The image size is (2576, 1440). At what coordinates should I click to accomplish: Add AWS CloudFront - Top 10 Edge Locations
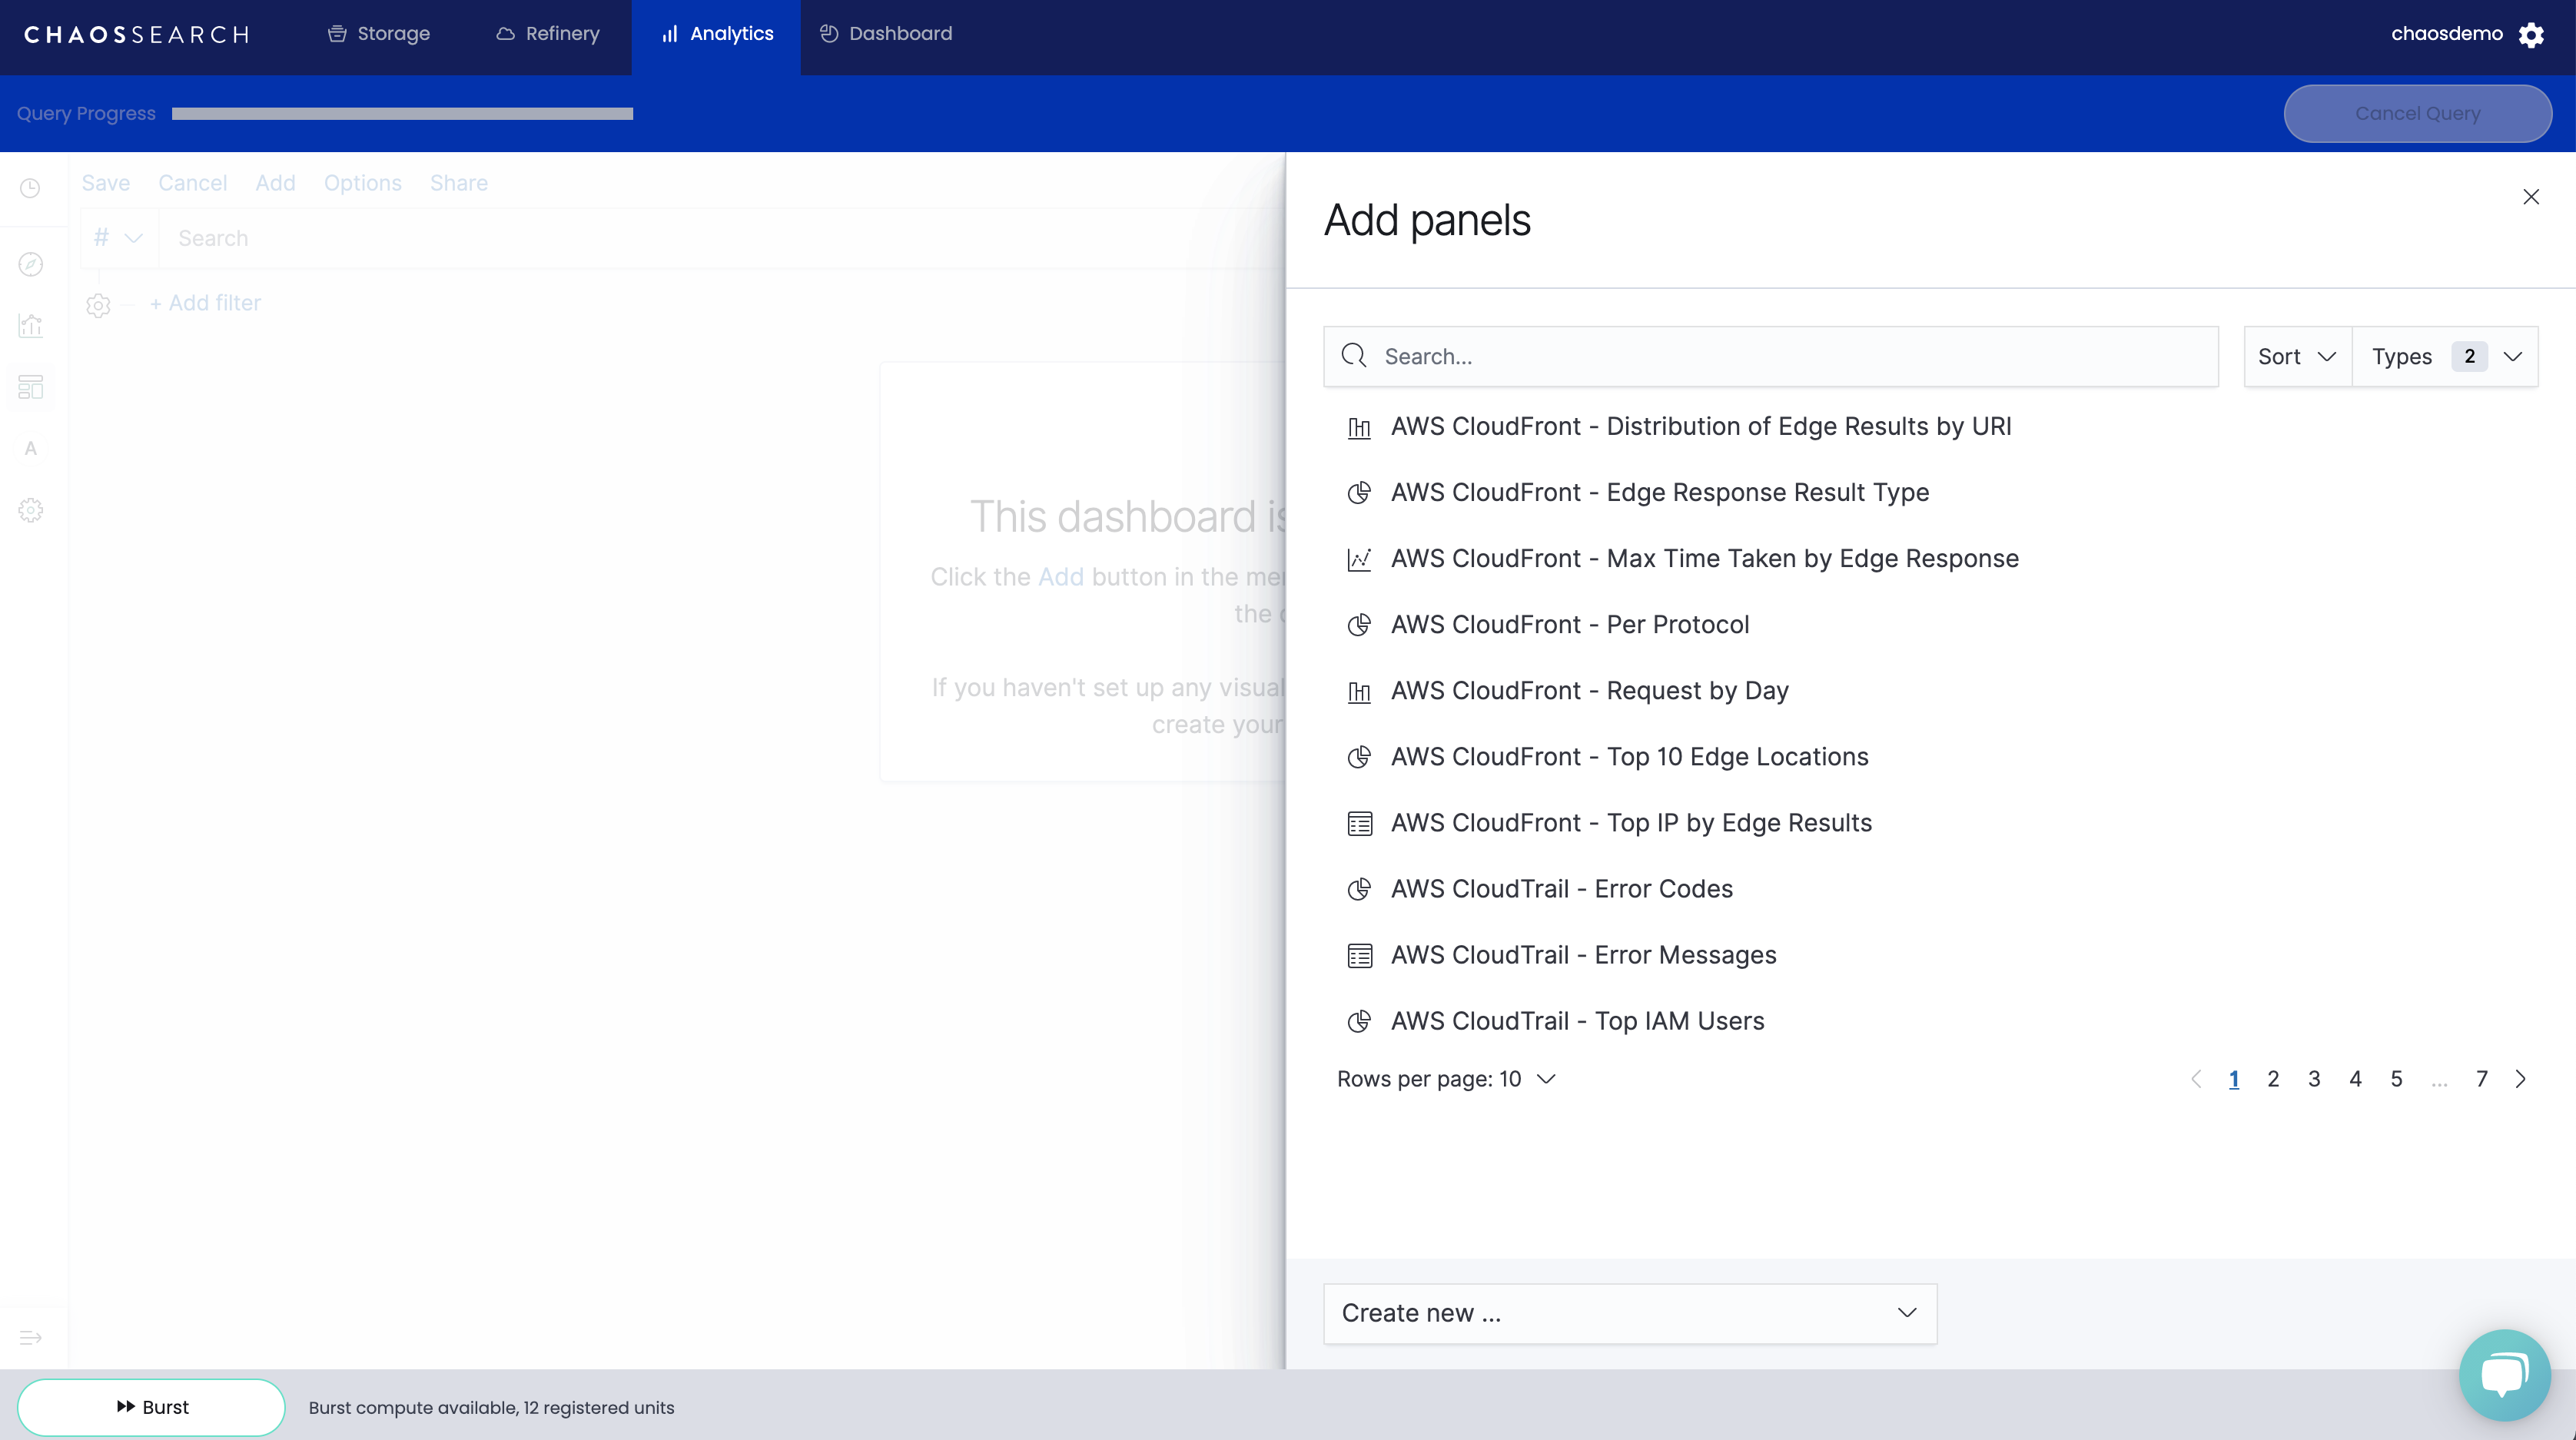(1630, 757)
